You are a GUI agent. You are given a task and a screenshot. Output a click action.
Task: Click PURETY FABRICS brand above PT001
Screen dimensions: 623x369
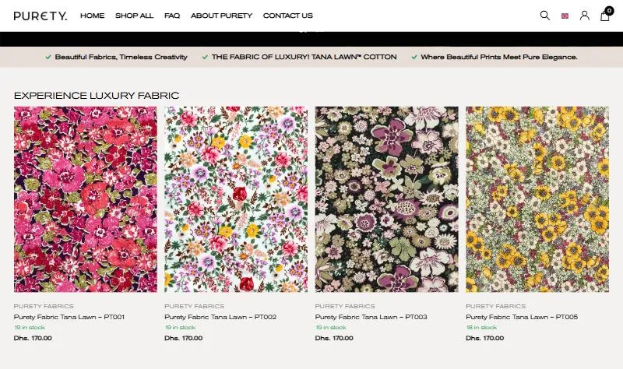[44, 306]
